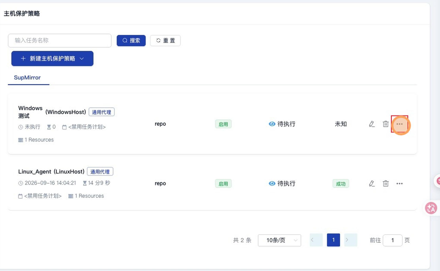Click the resources stack icon in the Linux_Agent row
This screenshot has width=440, height=271.
click(71, 196)
